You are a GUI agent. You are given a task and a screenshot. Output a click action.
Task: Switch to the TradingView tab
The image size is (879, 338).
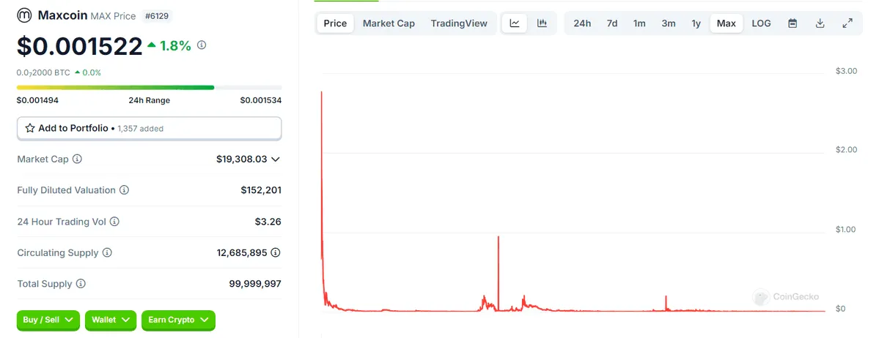coord(459,23)
